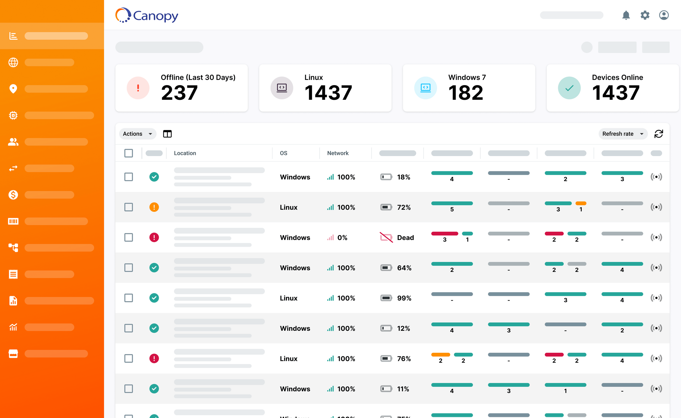This screenshot has height=418, width=681.
Task: Click the orange warning status in 72% row
Action: pos(154,207)
